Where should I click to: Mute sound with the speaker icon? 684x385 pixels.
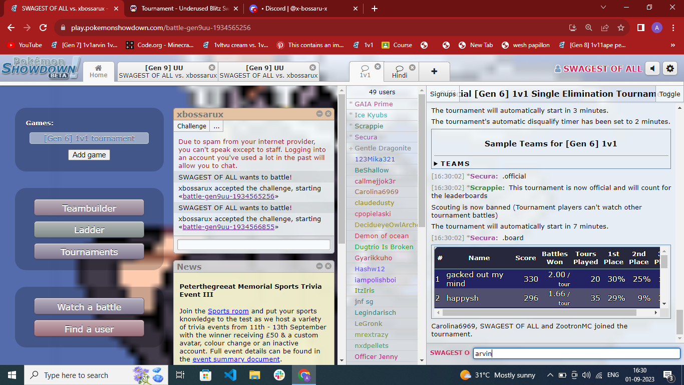pyautogui.click(x=652, y=69)
